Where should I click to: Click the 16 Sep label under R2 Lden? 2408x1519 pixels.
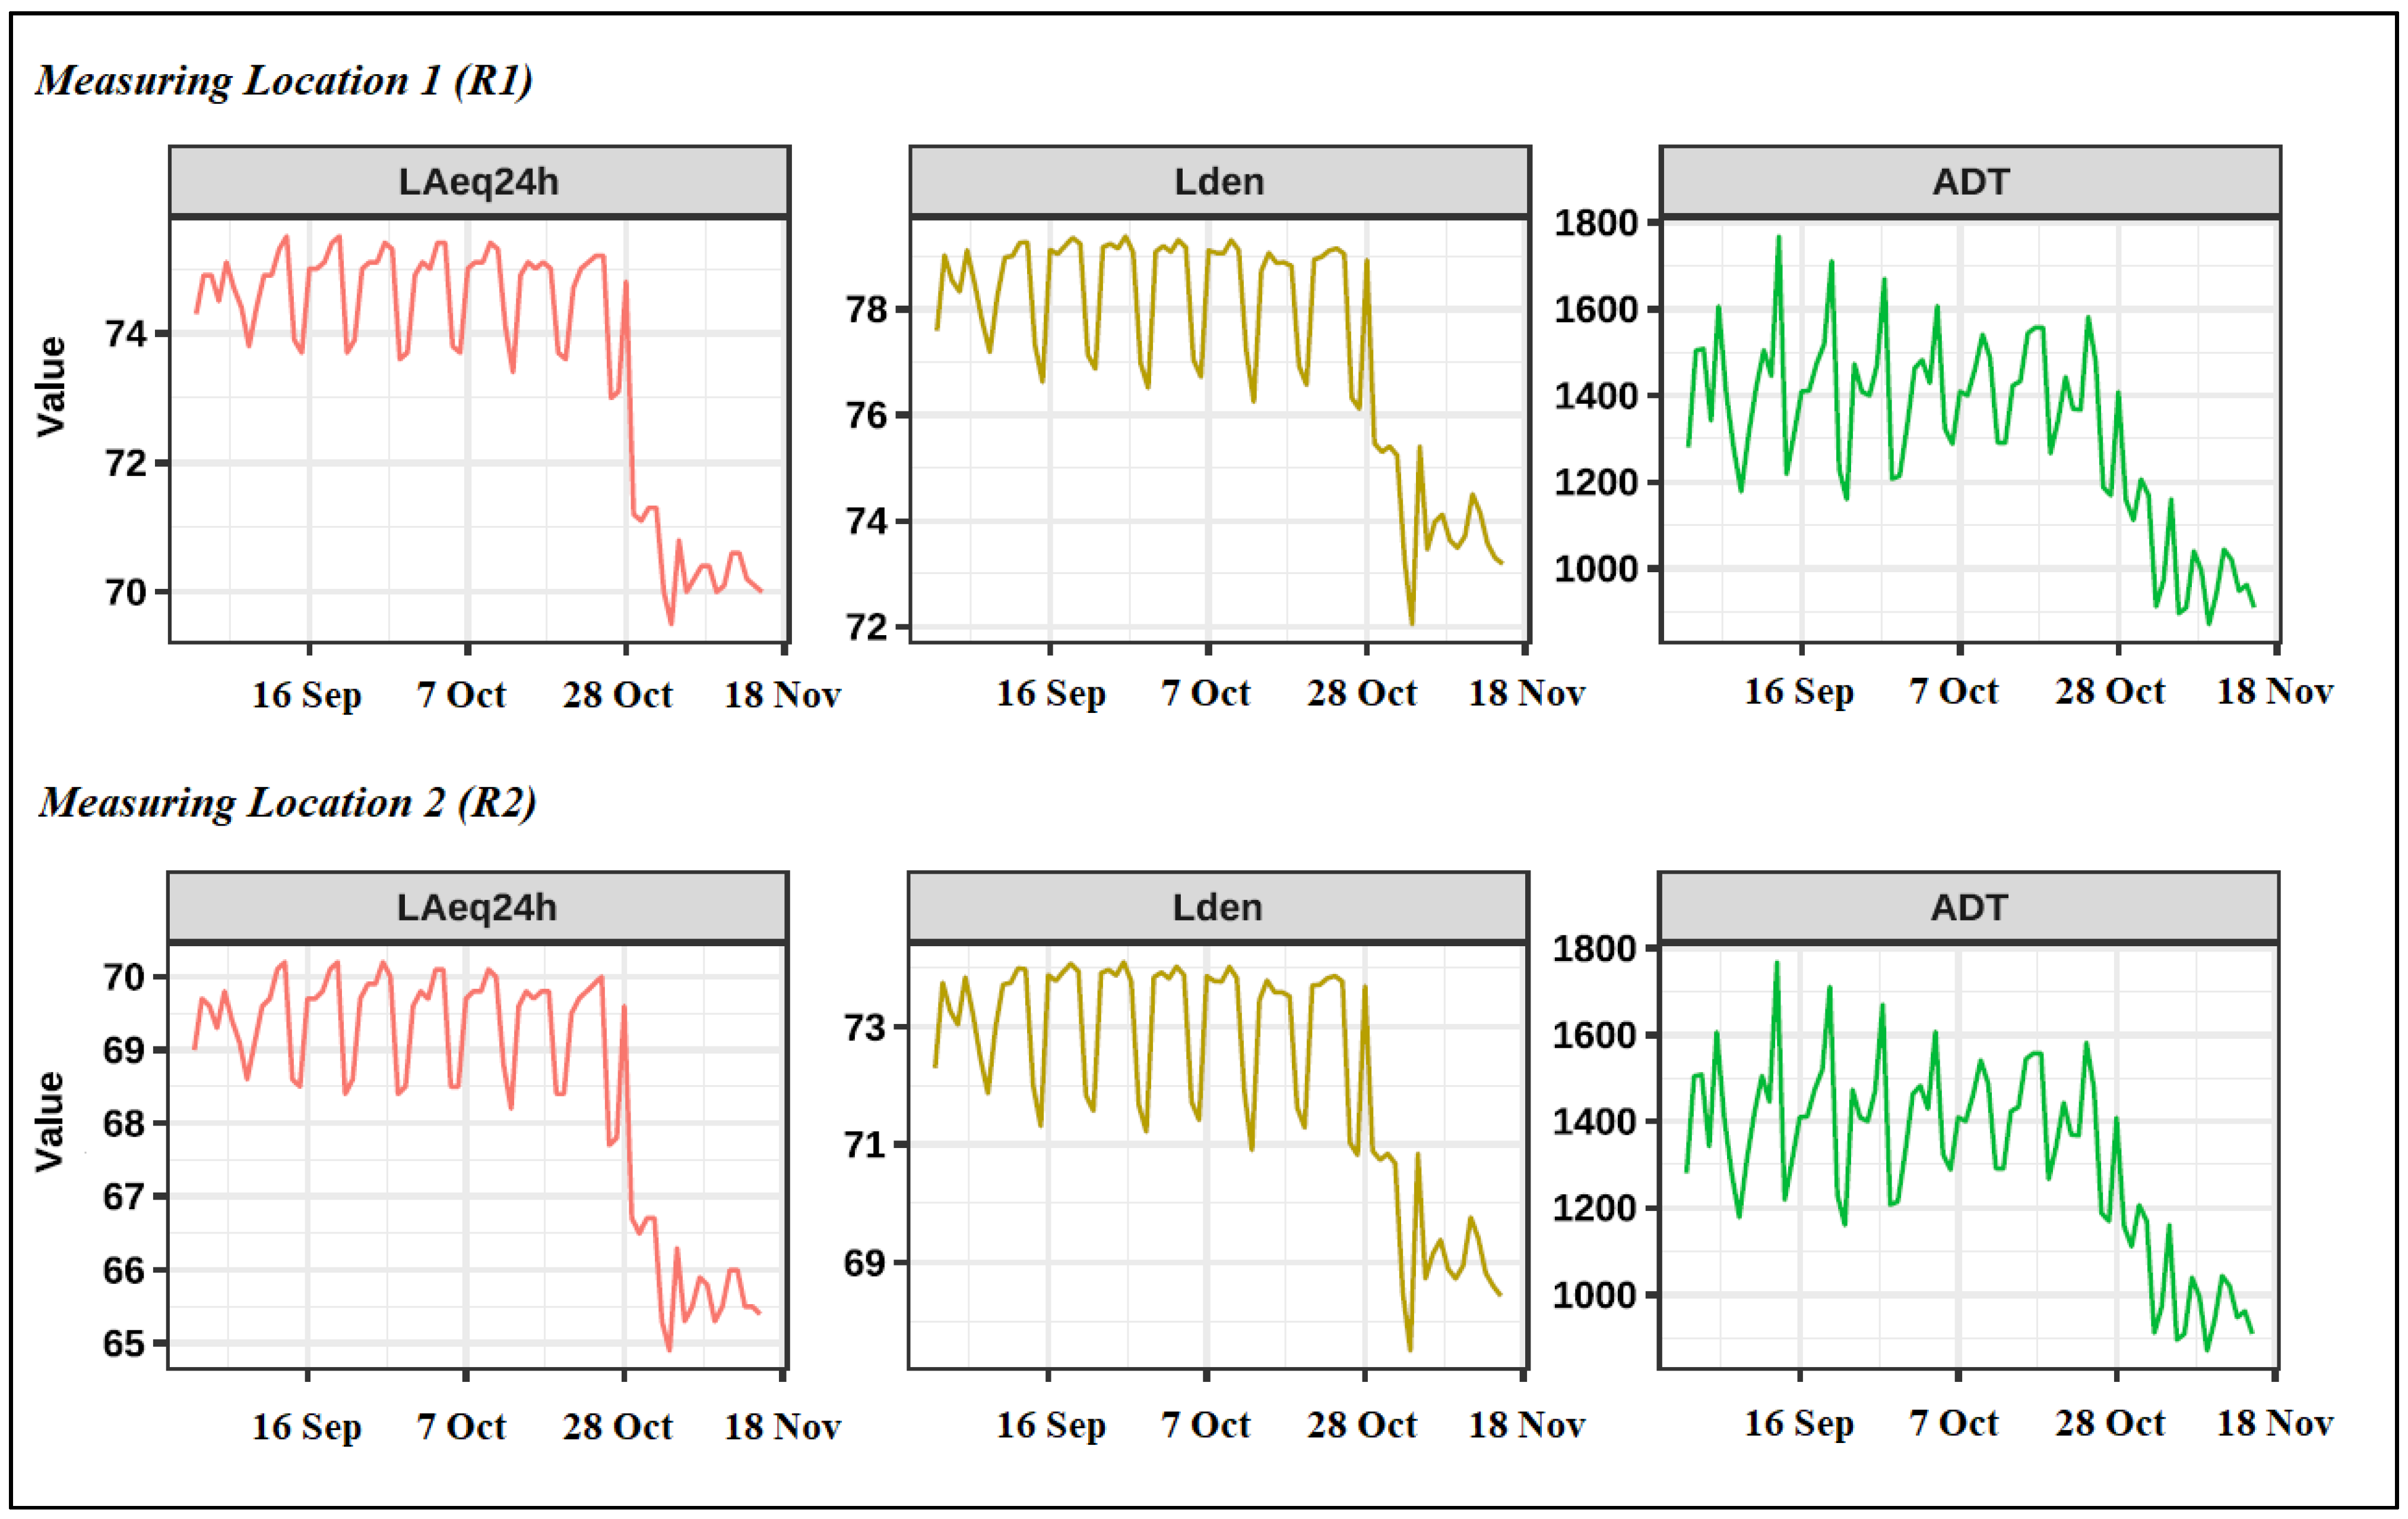pyautogui.click(x=1050, y=1424)
